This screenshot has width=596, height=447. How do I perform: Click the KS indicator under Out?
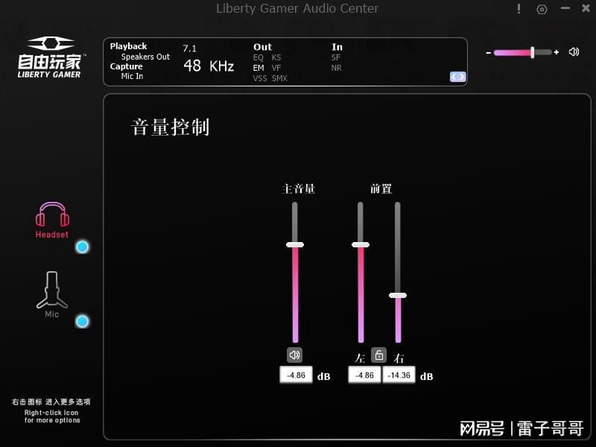click(276, 57)
